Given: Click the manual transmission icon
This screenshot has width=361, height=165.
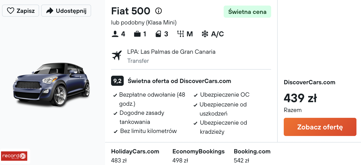Looking at the screenshot, I should pyautogui.click(x=180, y=34).
